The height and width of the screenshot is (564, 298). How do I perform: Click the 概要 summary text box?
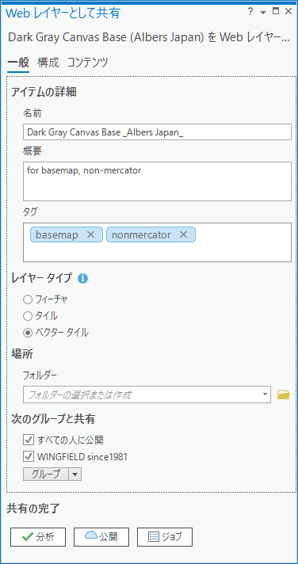pos(157,181)
